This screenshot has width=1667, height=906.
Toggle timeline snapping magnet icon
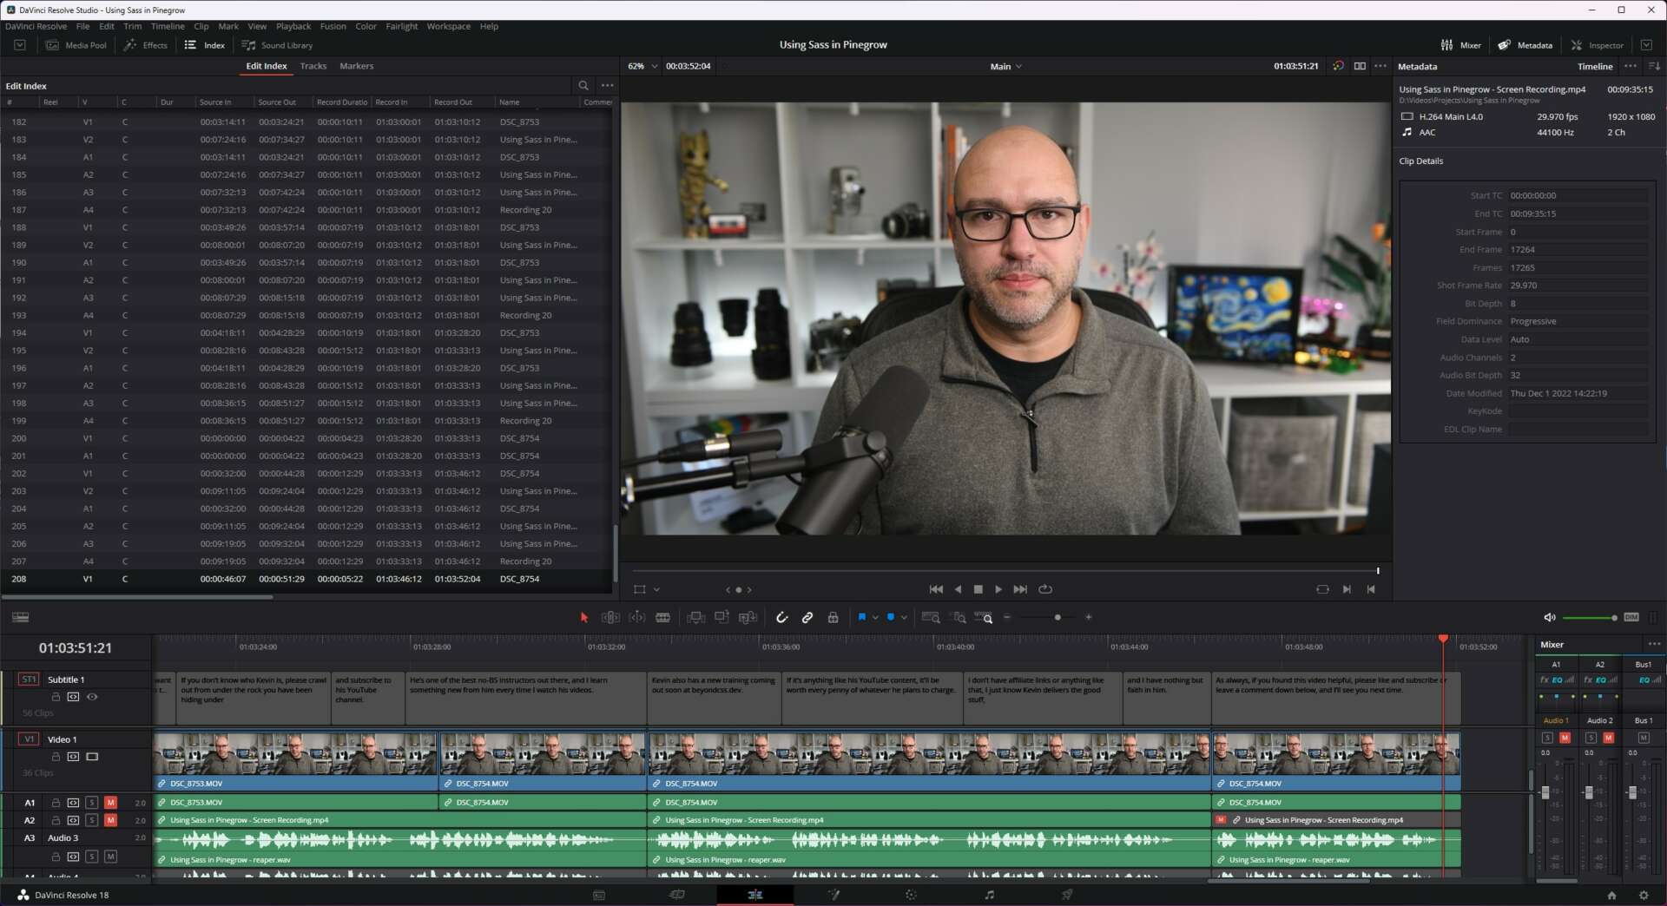pos(781,617)
